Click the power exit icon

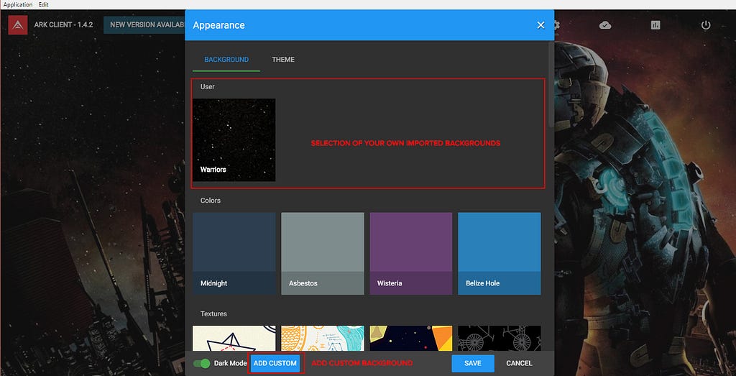pos(706,25)
